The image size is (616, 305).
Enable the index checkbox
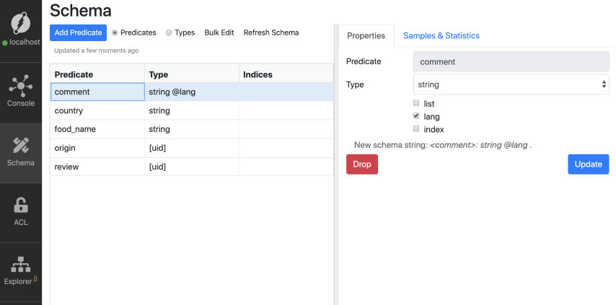pyautogui.click(x=416, y=129)
